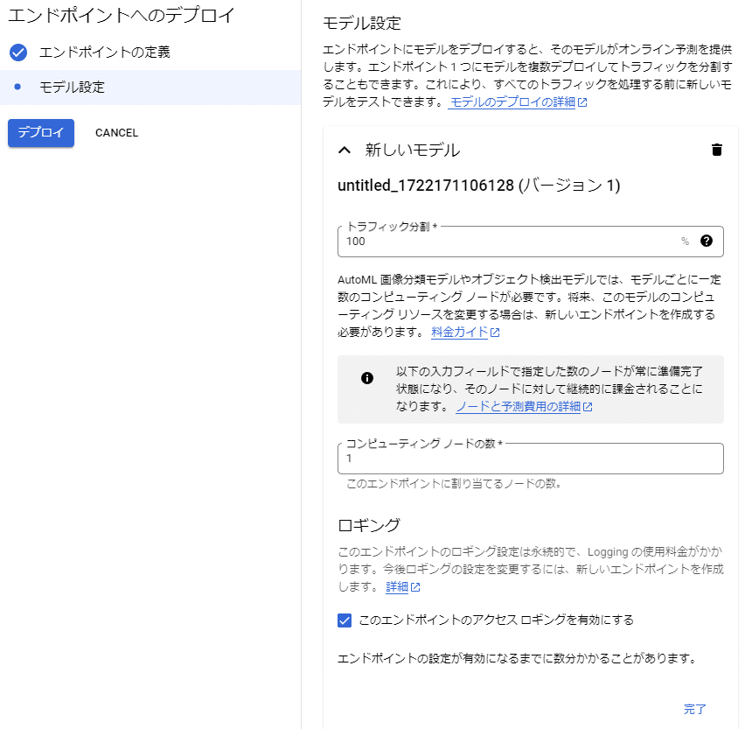Screen dimensions: 745x729
Task: Click the endpoint activation time note
Action: coord(518,659)
